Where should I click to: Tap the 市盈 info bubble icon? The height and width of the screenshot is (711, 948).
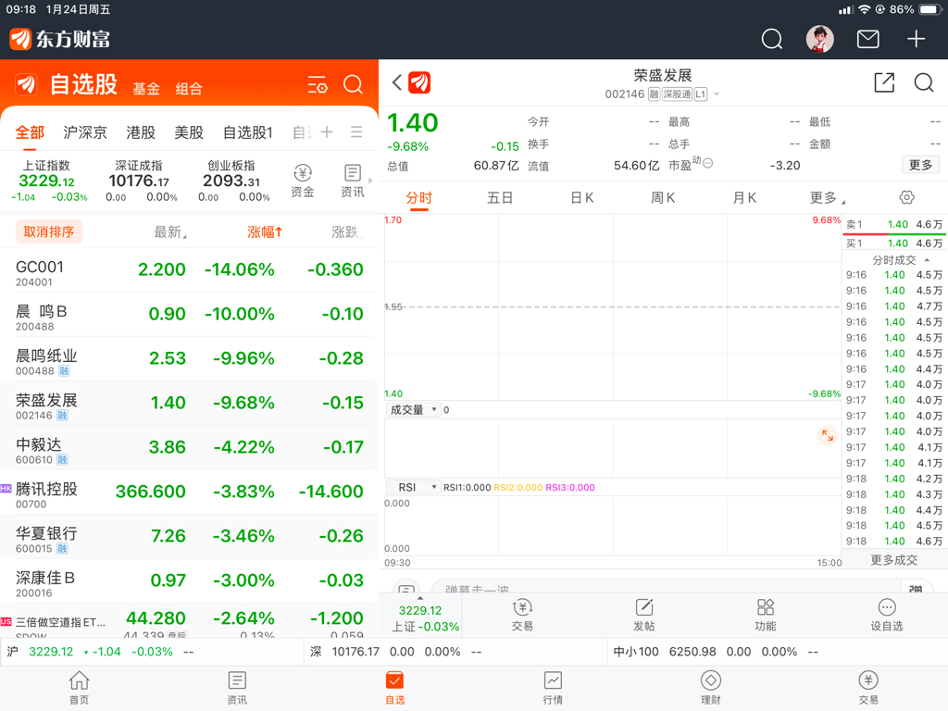tap(707, 163)
